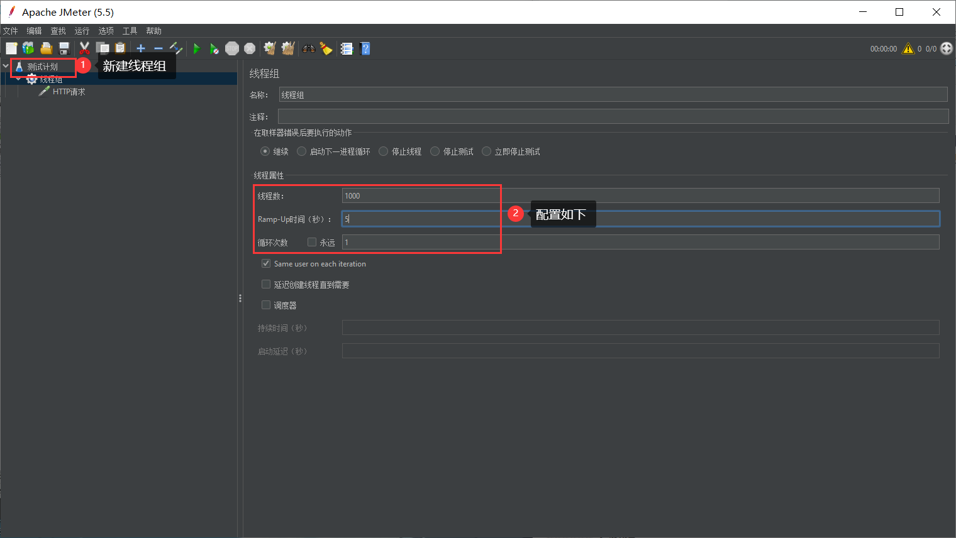Click the Clear results broom icon
The image size is (956, 538).
click(270, 48)
